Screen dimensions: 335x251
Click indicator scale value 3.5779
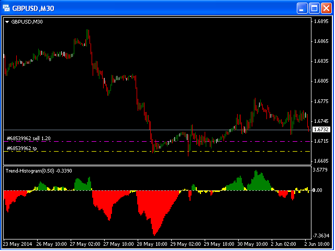click(x=320, y=170)
